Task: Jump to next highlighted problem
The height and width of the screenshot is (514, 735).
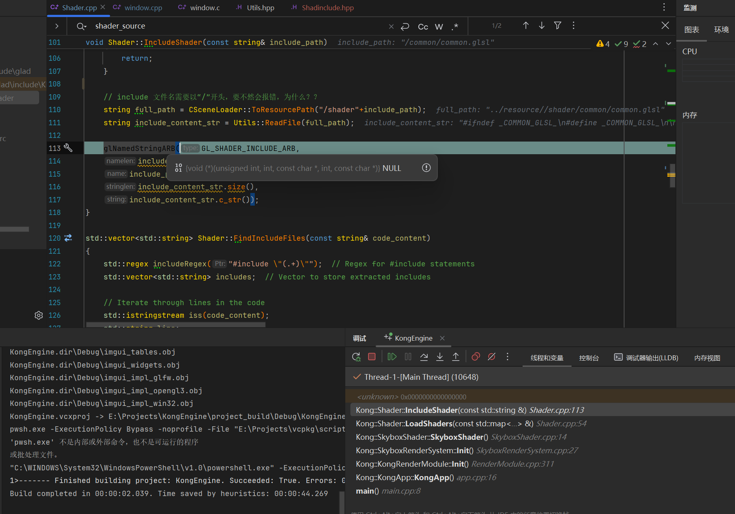Action: click(x=669, y=44)
